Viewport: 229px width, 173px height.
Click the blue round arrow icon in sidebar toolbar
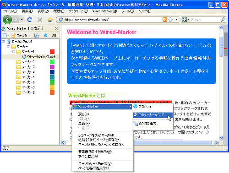tap(45, 35)
